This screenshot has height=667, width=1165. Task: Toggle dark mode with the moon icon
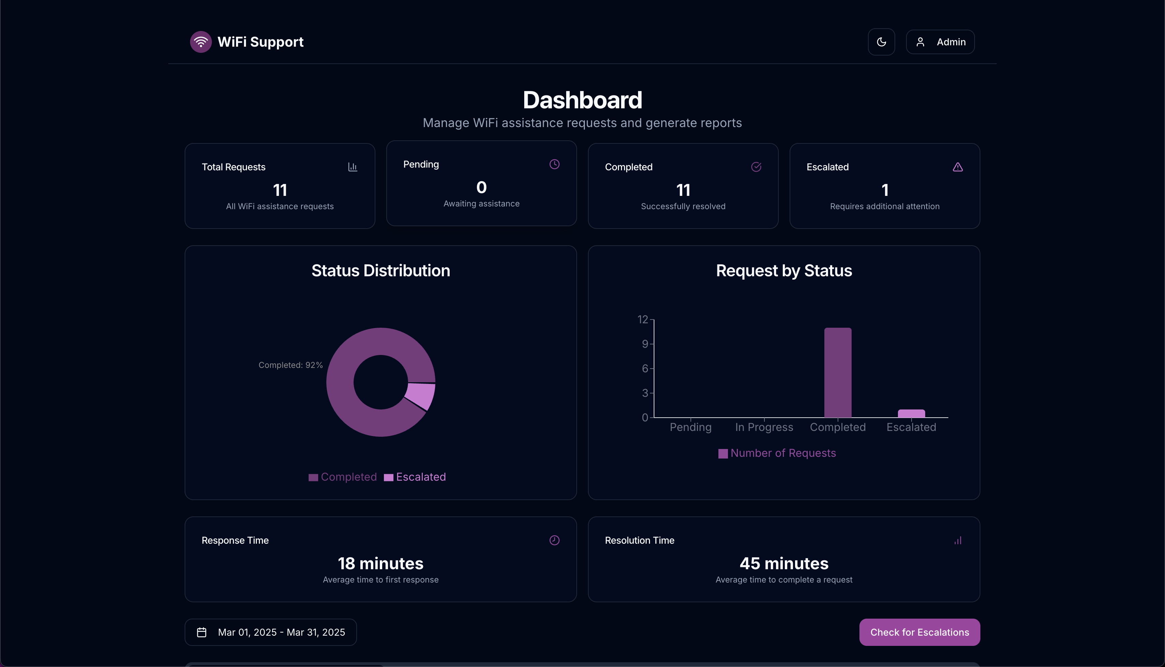point(881,42)
